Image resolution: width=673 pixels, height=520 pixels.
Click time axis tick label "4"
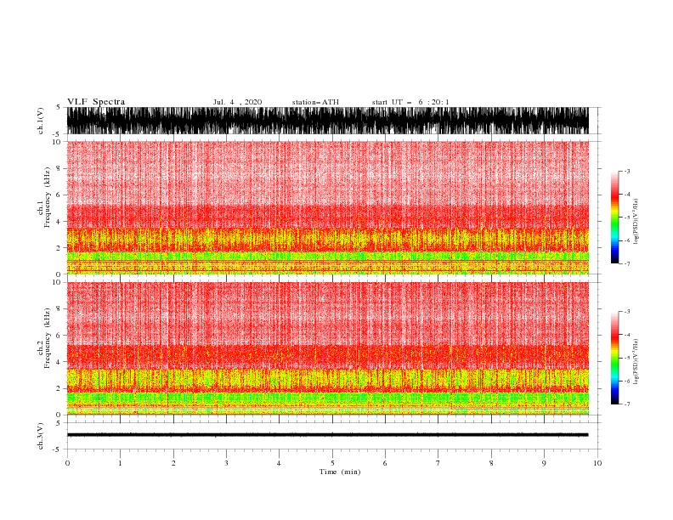(x=279, y=463)
